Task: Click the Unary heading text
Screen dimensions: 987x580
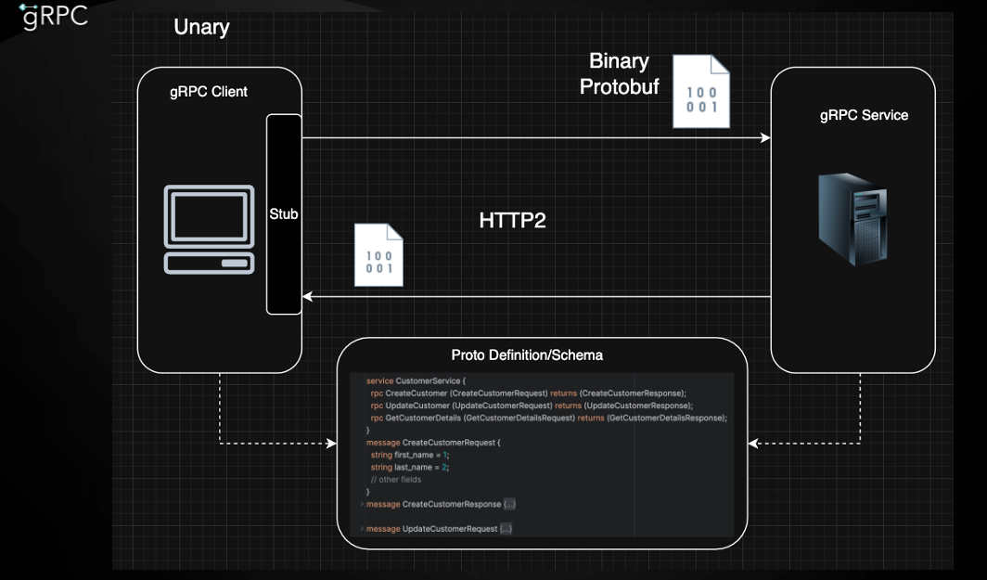Action: pos(201,27)
